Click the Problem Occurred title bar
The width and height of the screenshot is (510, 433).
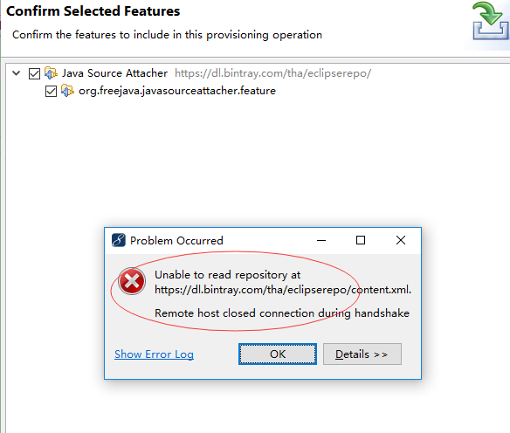click(x=215, y=241)
